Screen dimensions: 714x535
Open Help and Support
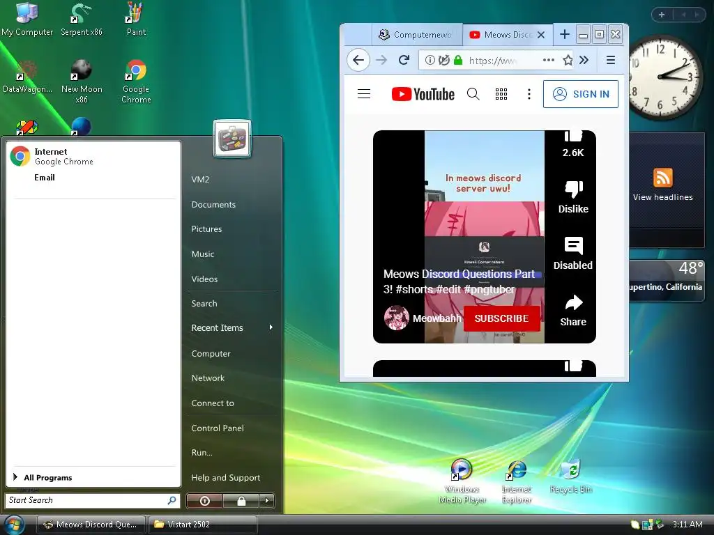tap(226, 478)
